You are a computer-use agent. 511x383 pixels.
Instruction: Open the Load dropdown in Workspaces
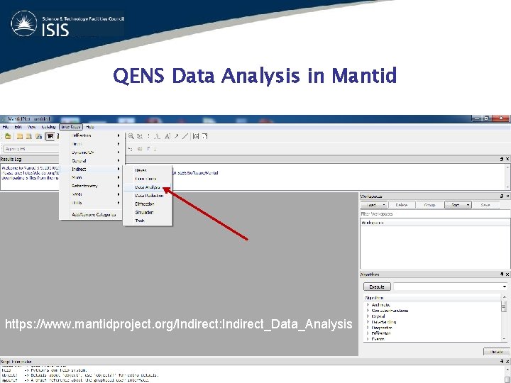pos(374,205)
